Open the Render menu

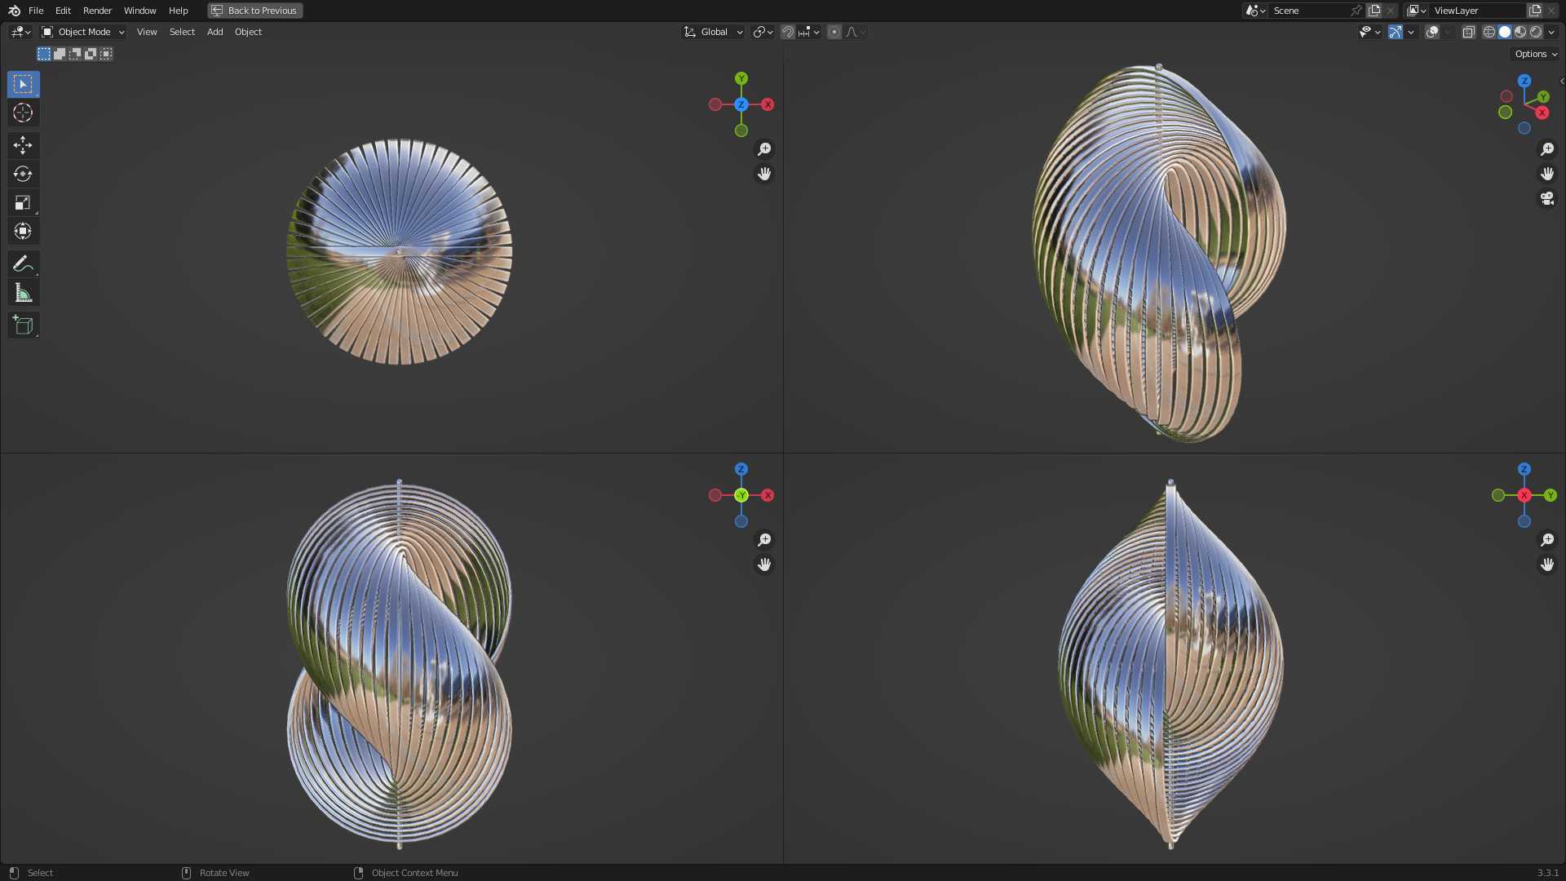(x=97, y=11)
